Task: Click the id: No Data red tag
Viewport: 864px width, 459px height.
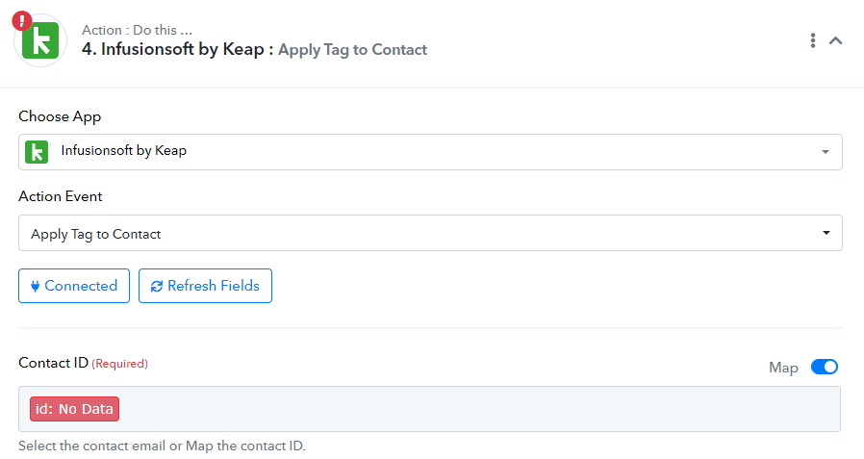Action: [x=74, y=409]
